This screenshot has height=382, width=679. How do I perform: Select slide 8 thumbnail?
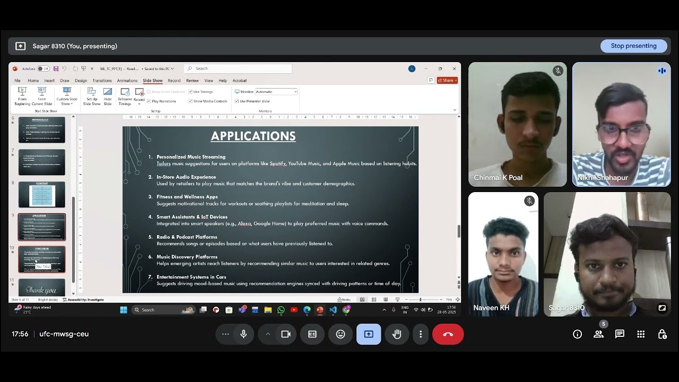click(42, 195)
